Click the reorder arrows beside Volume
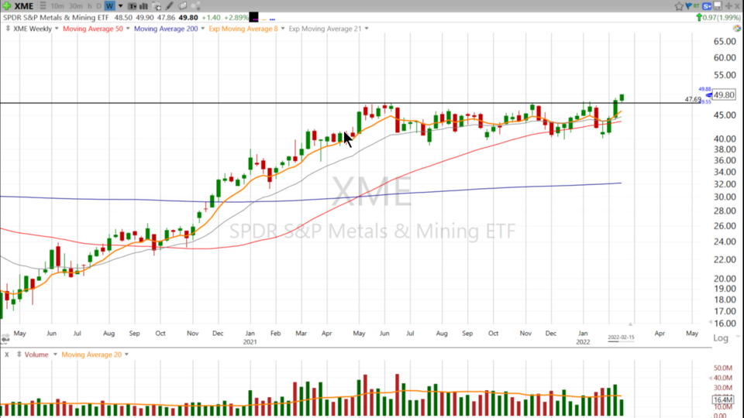 pyautogui.click(x=19, y=355)
